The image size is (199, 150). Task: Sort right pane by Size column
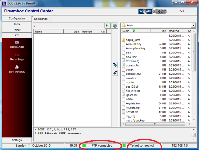[x=159, y=31]
